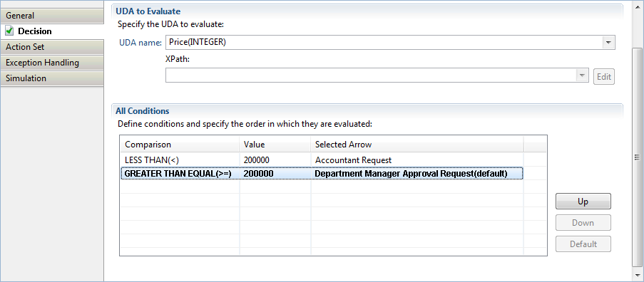This screenshot has width=644, height=282.
Task: Click the Edit button next to XPath
Action: coord(604,77)
